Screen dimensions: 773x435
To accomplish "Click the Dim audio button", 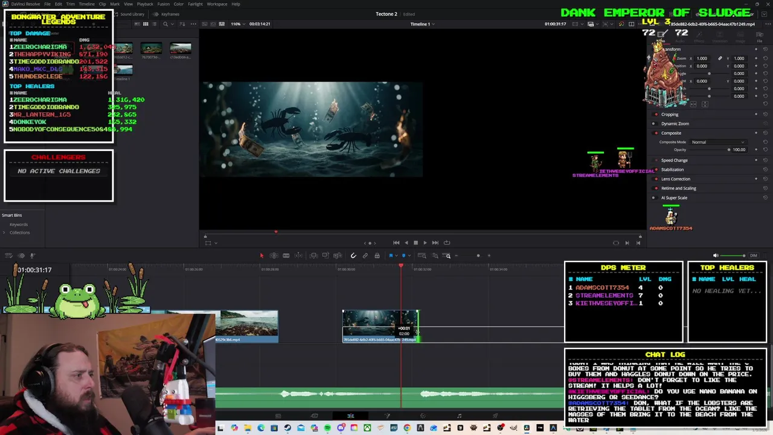I will 753,256.
